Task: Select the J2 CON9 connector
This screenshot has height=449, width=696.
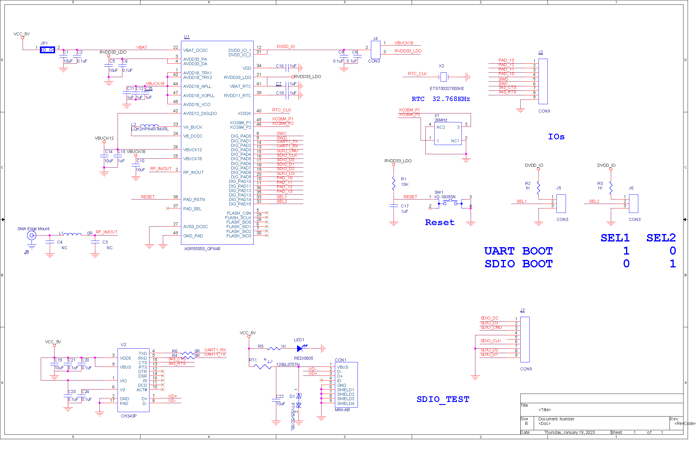Action: (x=543, y=81)
